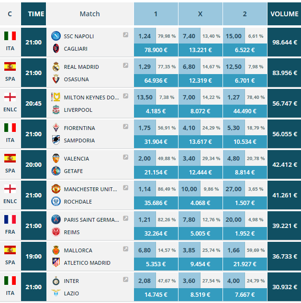Click the Liverpool club crest icon
This screenshot has width=301, height=303.
56,110
